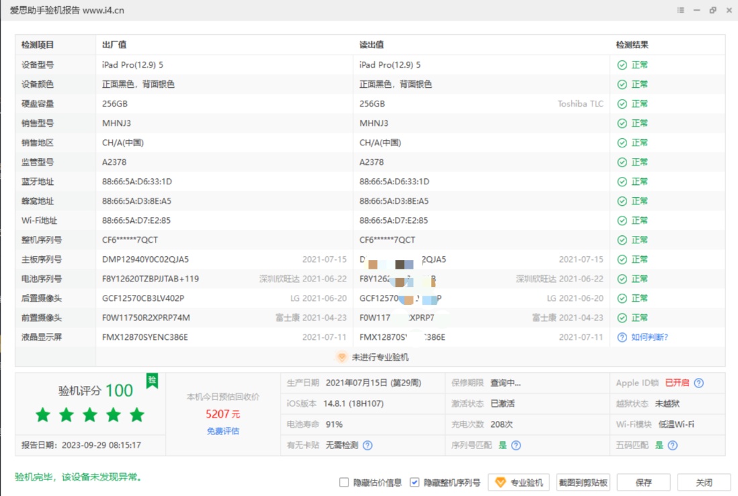The width and height of the screenshot is (738, 496).
Task: Open the 如何判断? link
Action: click(649, 337)
